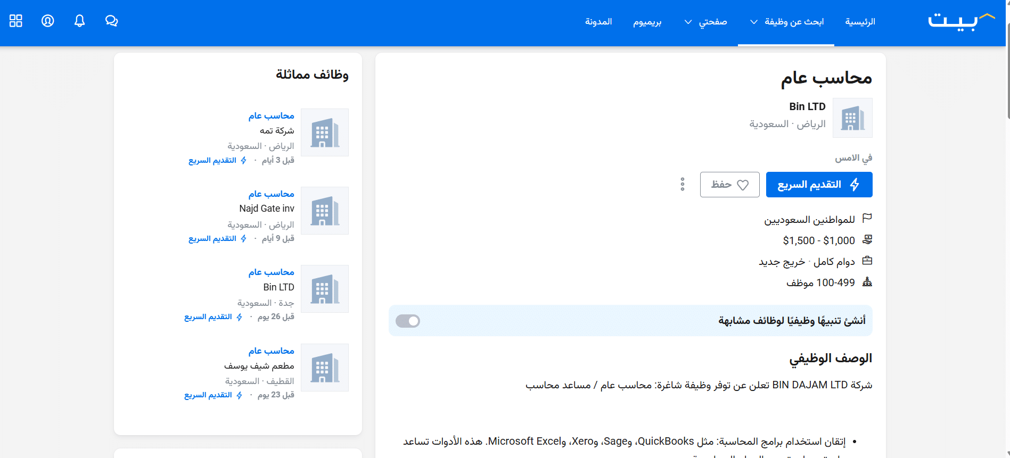Screen dimensions: 1010x458
Task: Open the محاسب عام job in جدة
Action: pos(271,272)
